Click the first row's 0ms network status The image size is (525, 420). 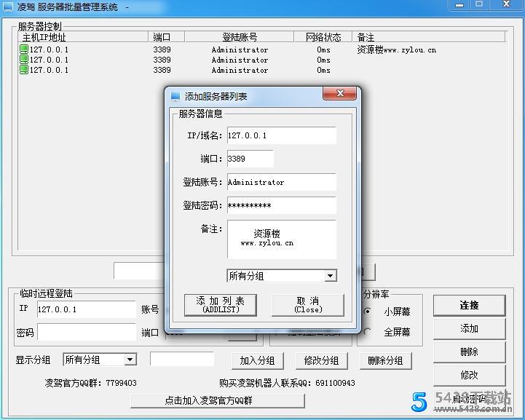(323, 50)
